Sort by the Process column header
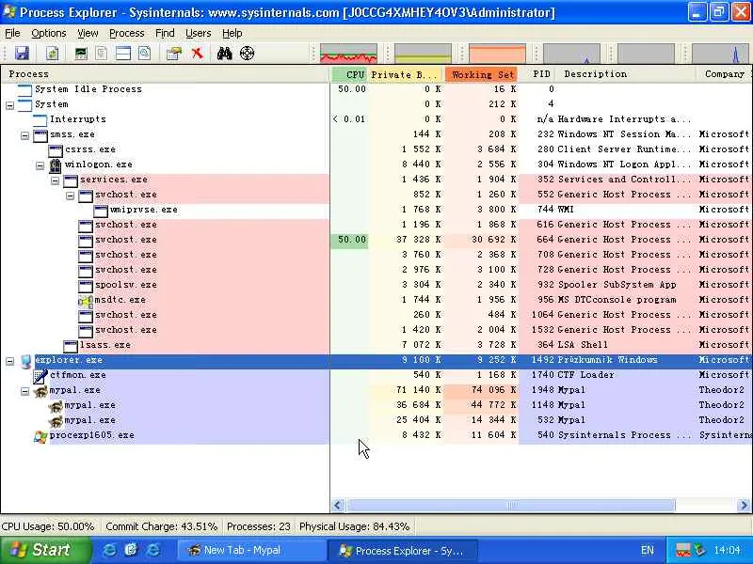The image size is (753, 564). pyautogui.click(x=166, y=74)
